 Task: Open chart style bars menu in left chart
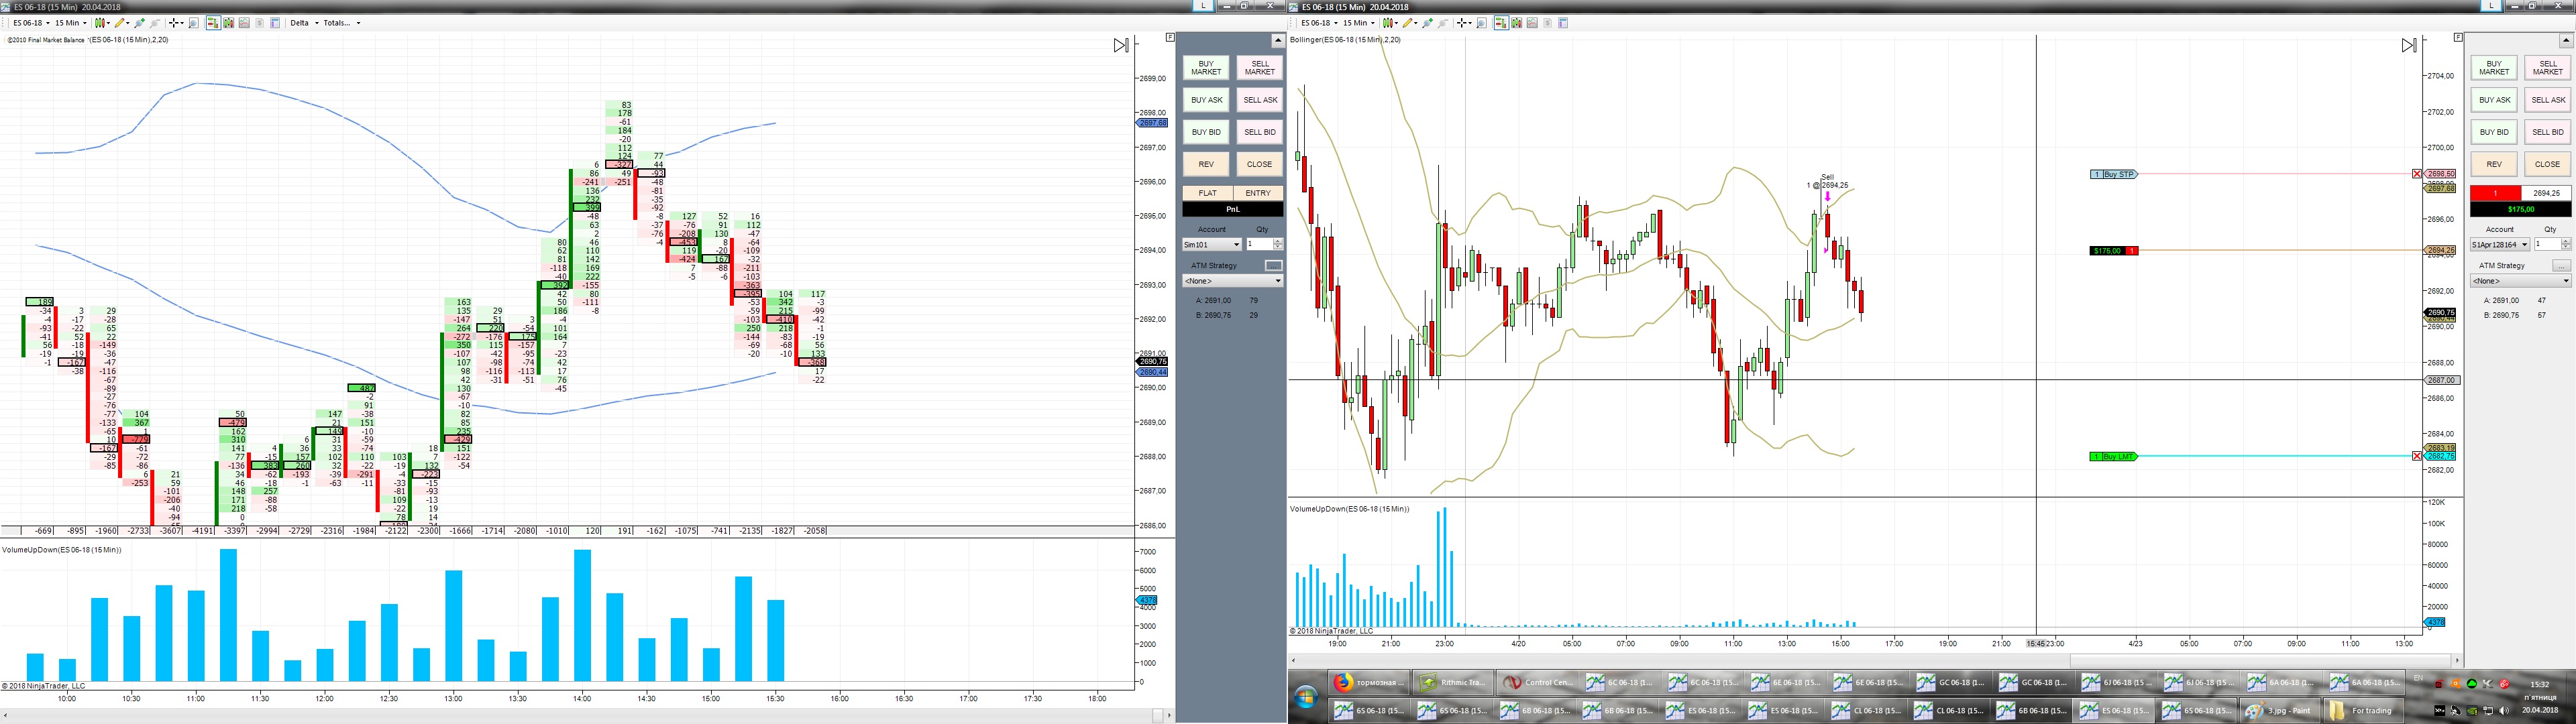101,23
